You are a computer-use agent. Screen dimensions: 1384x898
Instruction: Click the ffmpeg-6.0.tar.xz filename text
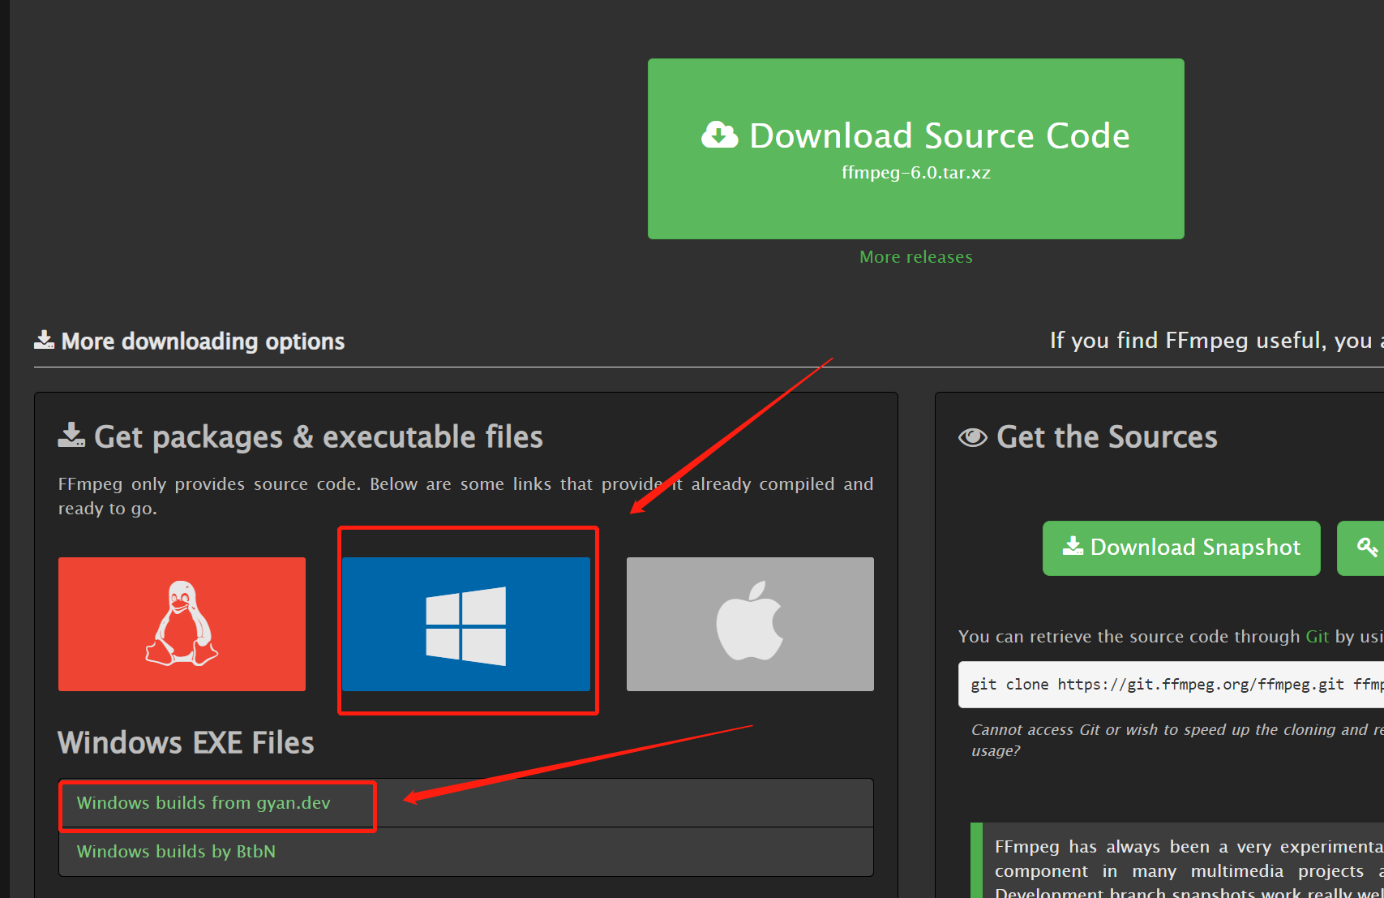(x=915, y=173)
